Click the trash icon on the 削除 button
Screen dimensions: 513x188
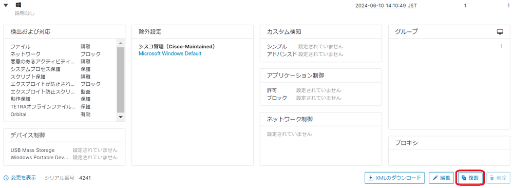pyautogui.click(x=492, y=178)
